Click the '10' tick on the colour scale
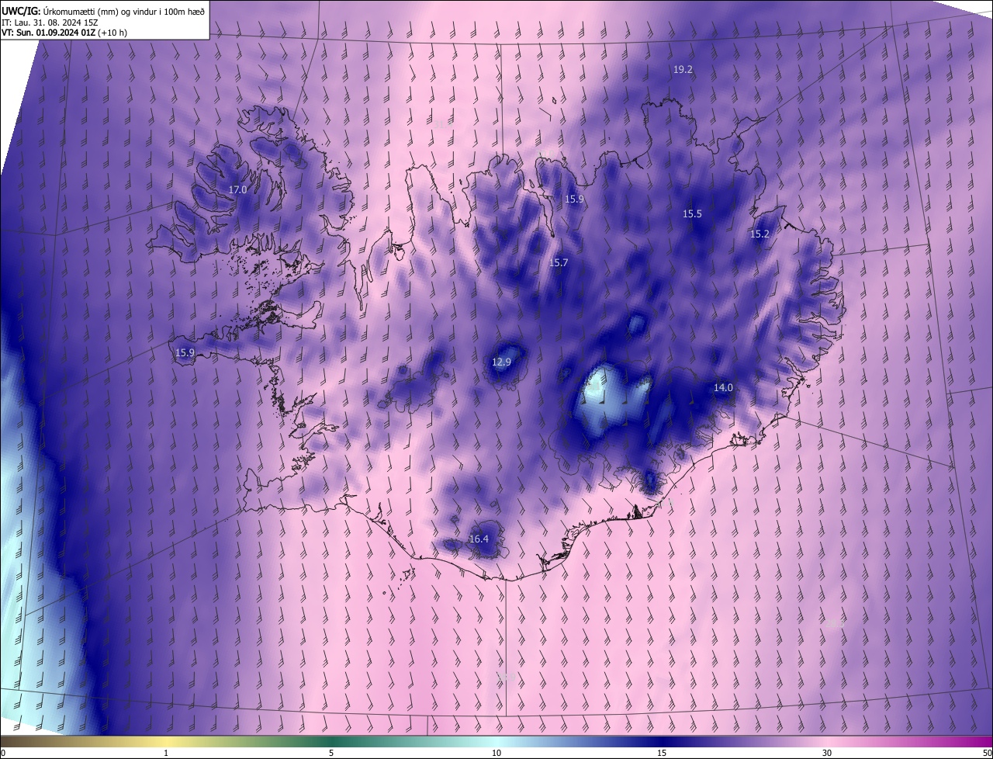The height and width of the screenshot is (759, 993). (x=496, y=753)
